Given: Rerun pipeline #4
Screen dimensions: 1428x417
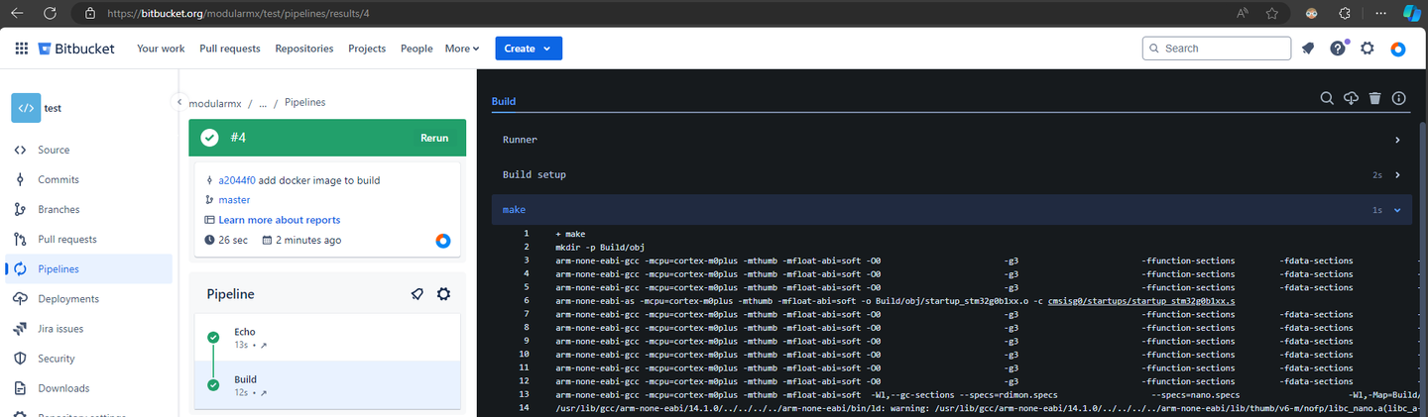Looking at the screenshot, I should [x=434, y=139].
